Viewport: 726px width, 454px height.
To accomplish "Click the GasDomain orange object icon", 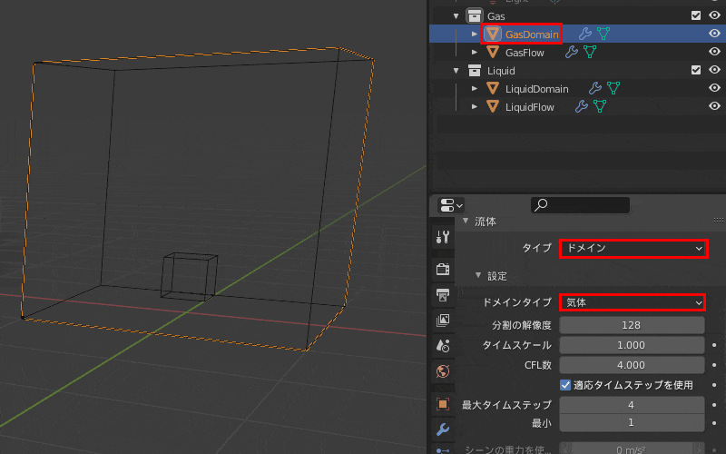I will click(493, 34).
